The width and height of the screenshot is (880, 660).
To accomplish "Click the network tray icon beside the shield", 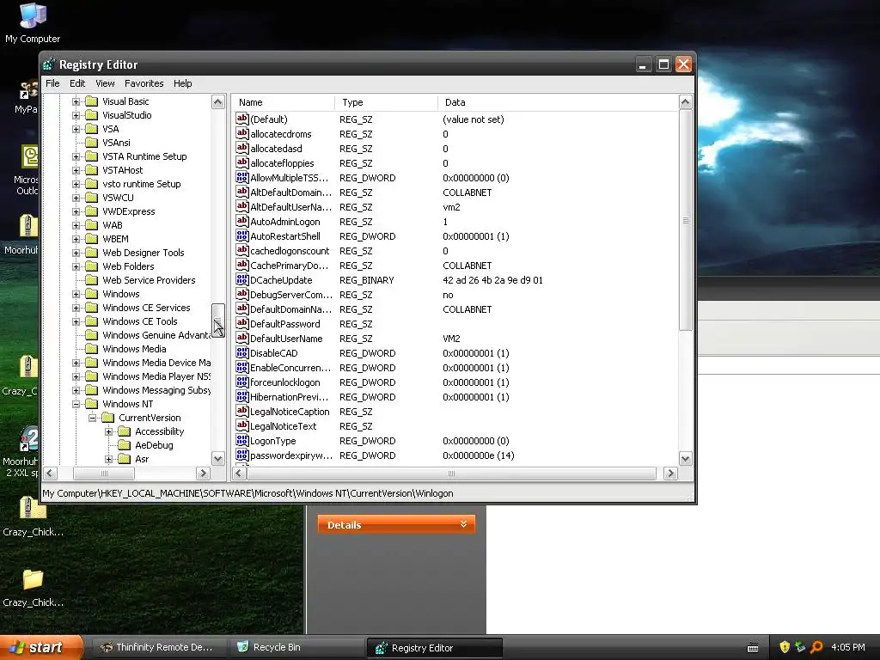I will point(800,647).
